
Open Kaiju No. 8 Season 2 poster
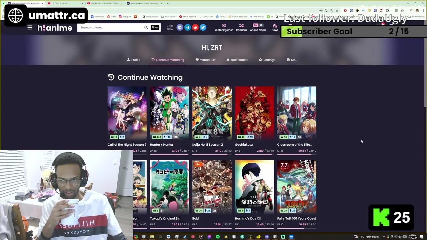212,113
